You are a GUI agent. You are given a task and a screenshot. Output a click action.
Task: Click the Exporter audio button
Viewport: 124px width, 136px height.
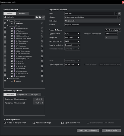(111, 130)
